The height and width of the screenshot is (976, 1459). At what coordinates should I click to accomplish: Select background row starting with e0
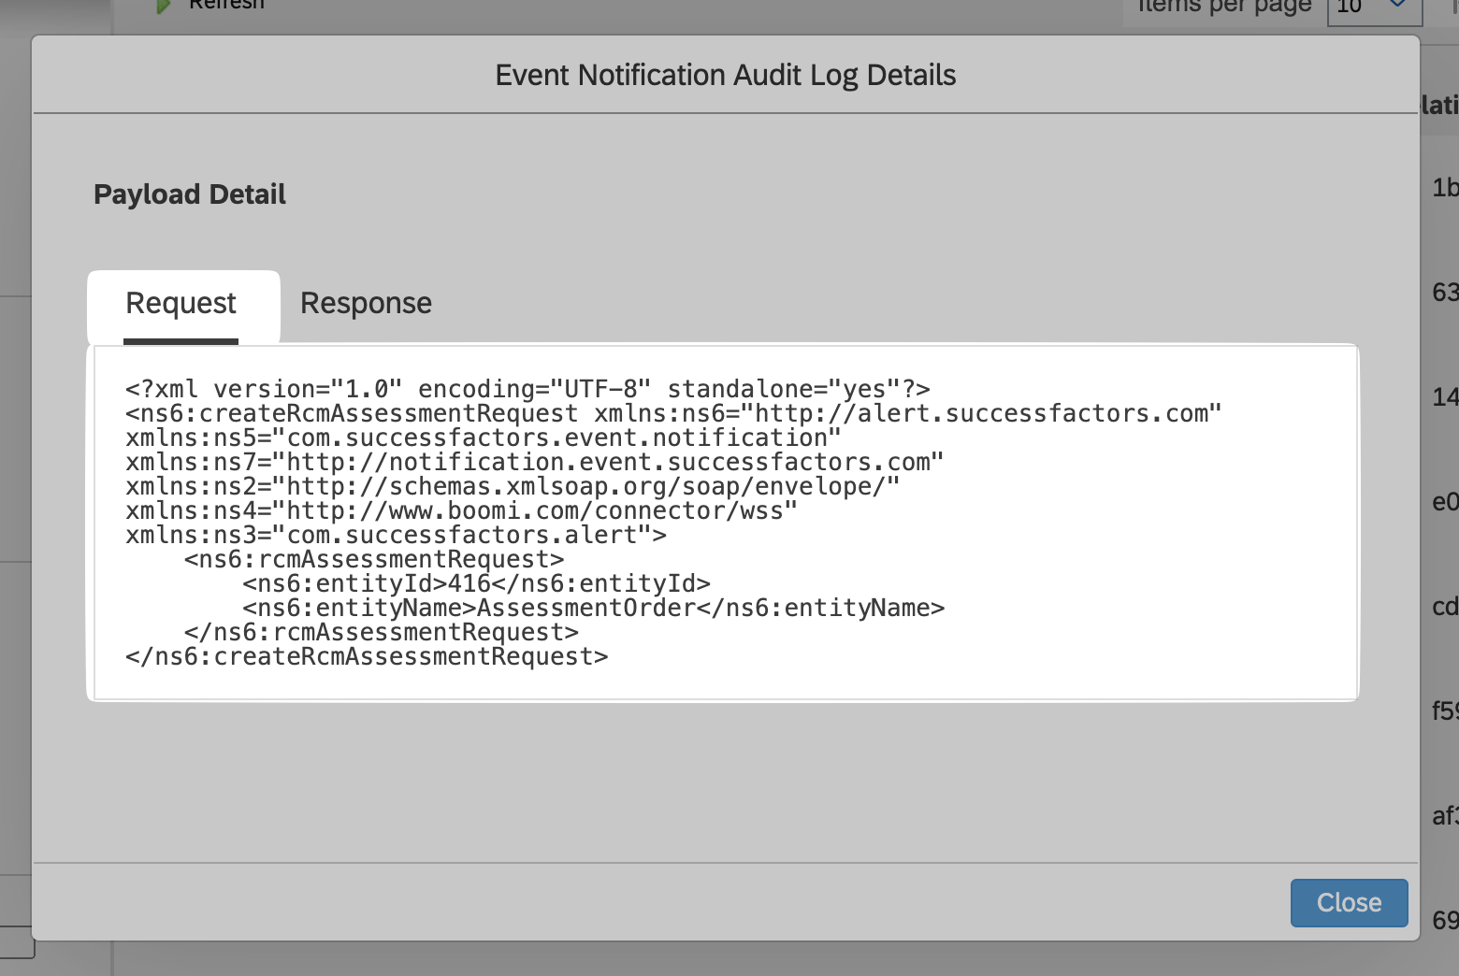pos(1444,502)
